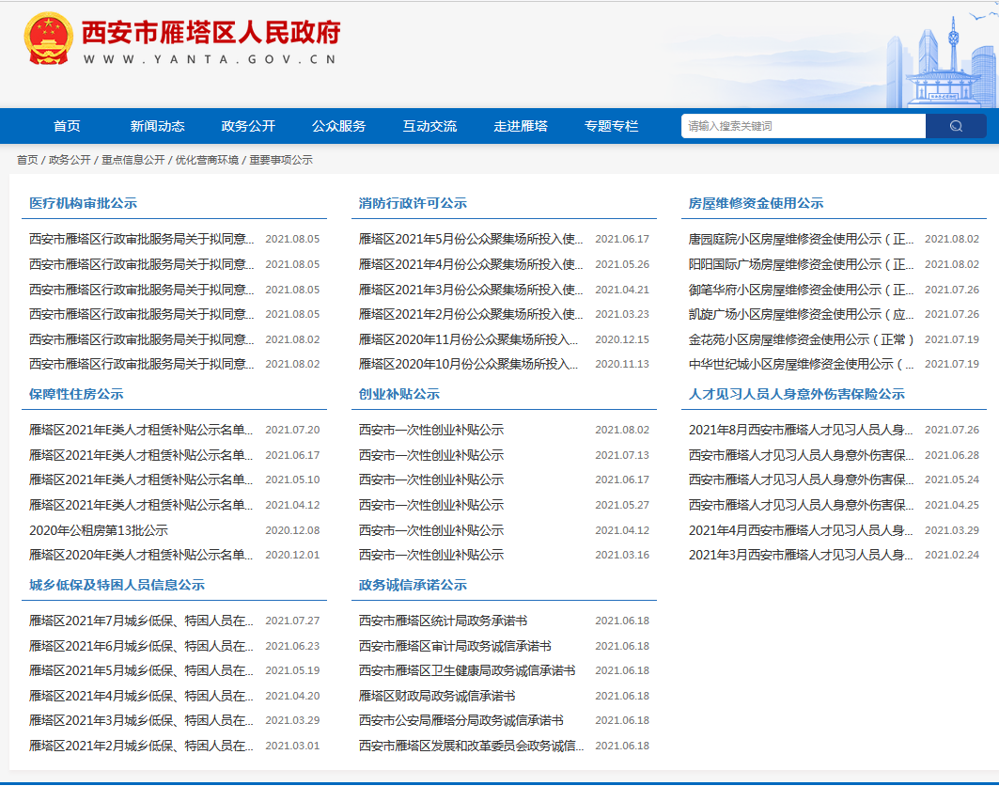The width and height of the screenshot is (999, 786).
Task: Open the 专题专栏 menu item
Action: (611, 126)
